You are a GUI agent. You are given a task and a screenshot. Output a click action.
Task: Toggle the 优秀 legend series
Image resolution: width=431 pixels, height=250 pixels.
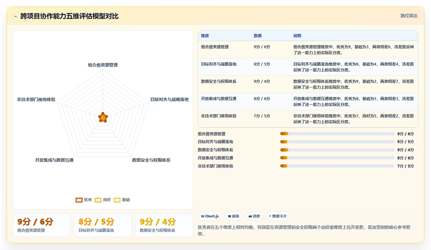[84, 200]
